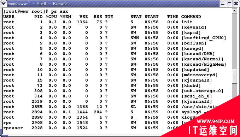240x137 pixels.
Task: Click the 'init' command text
Action: click(187, 22)
